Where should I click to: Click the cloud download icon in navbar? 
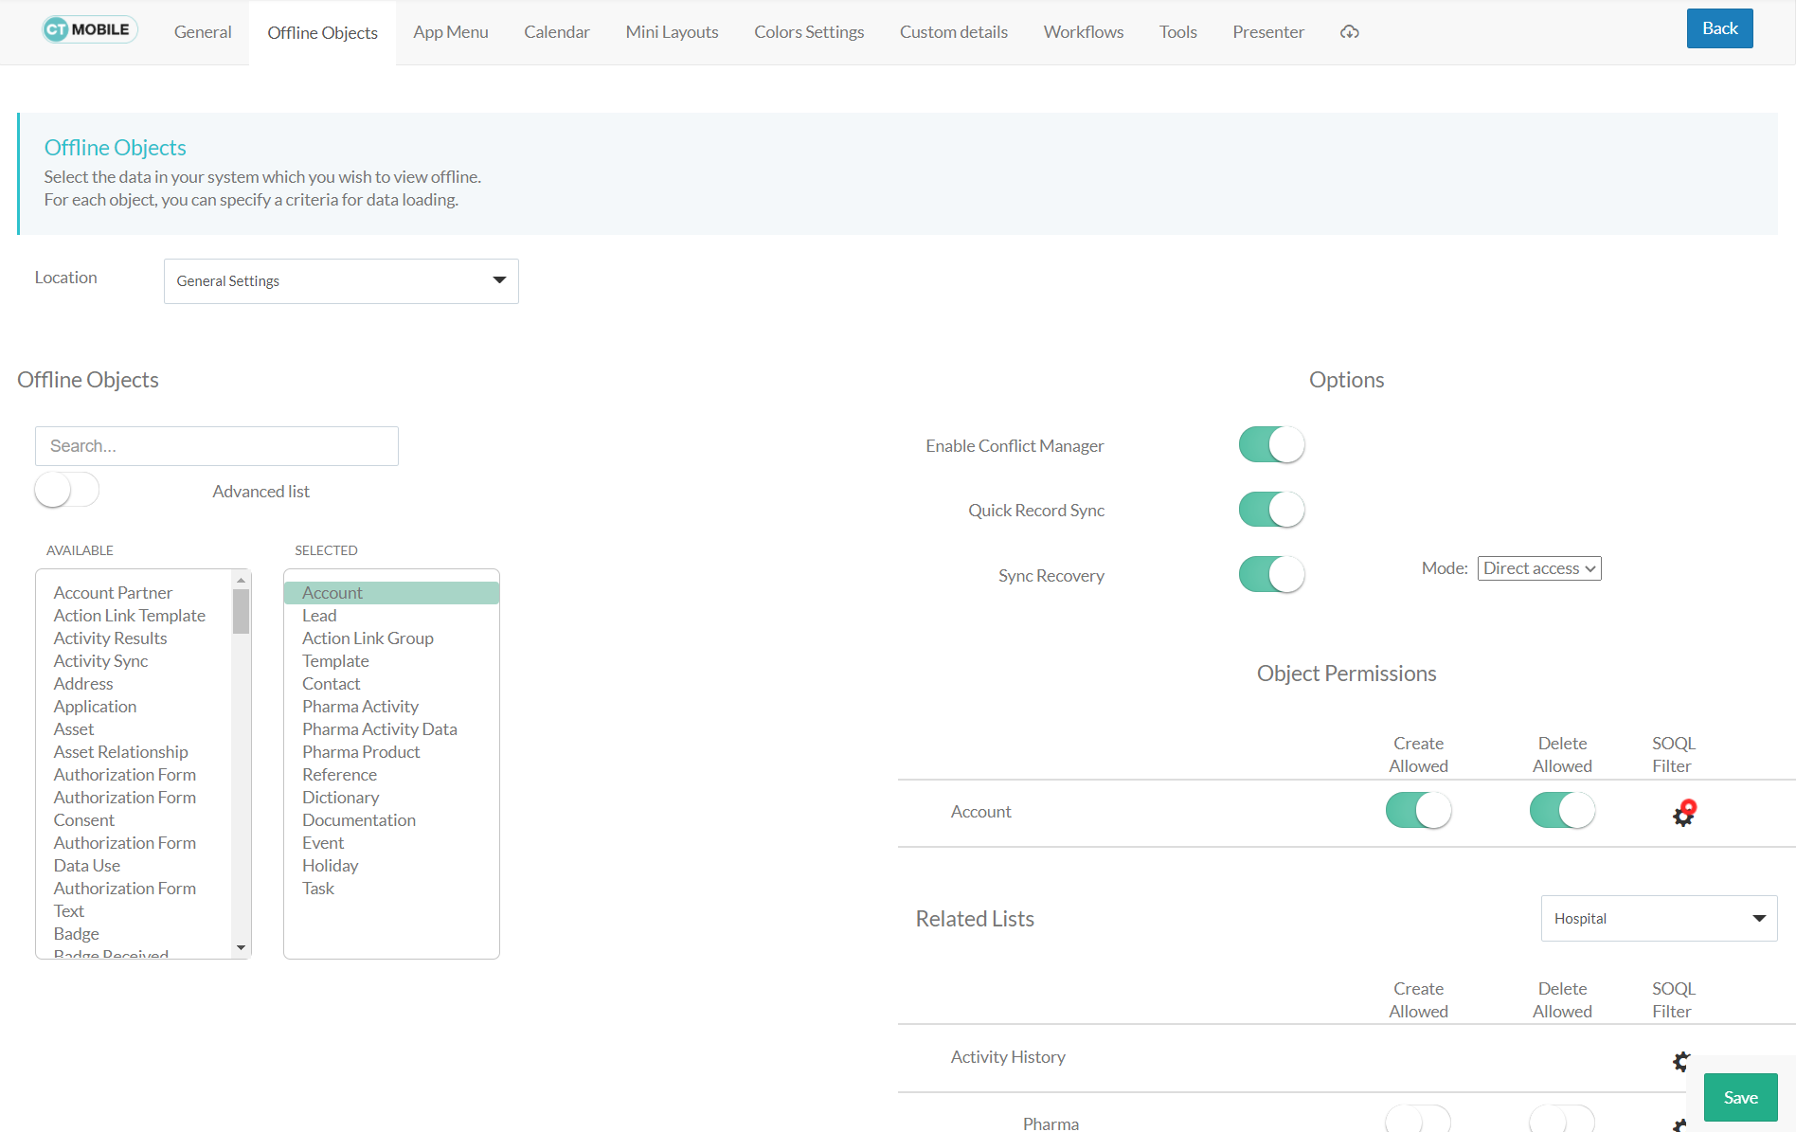[x=1350, y=32]
